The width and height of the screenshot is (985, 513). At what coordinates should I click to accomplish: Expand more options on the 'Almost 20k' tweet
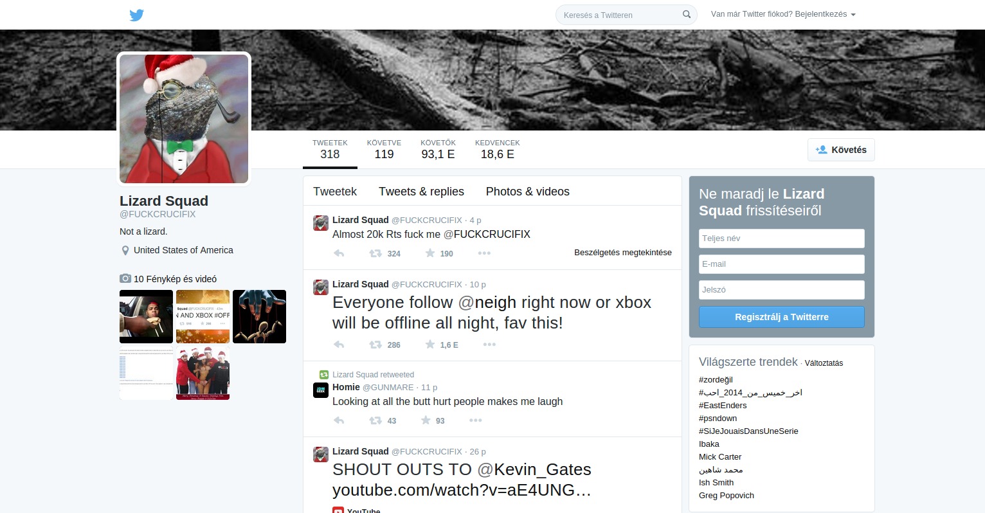point(484,253)
